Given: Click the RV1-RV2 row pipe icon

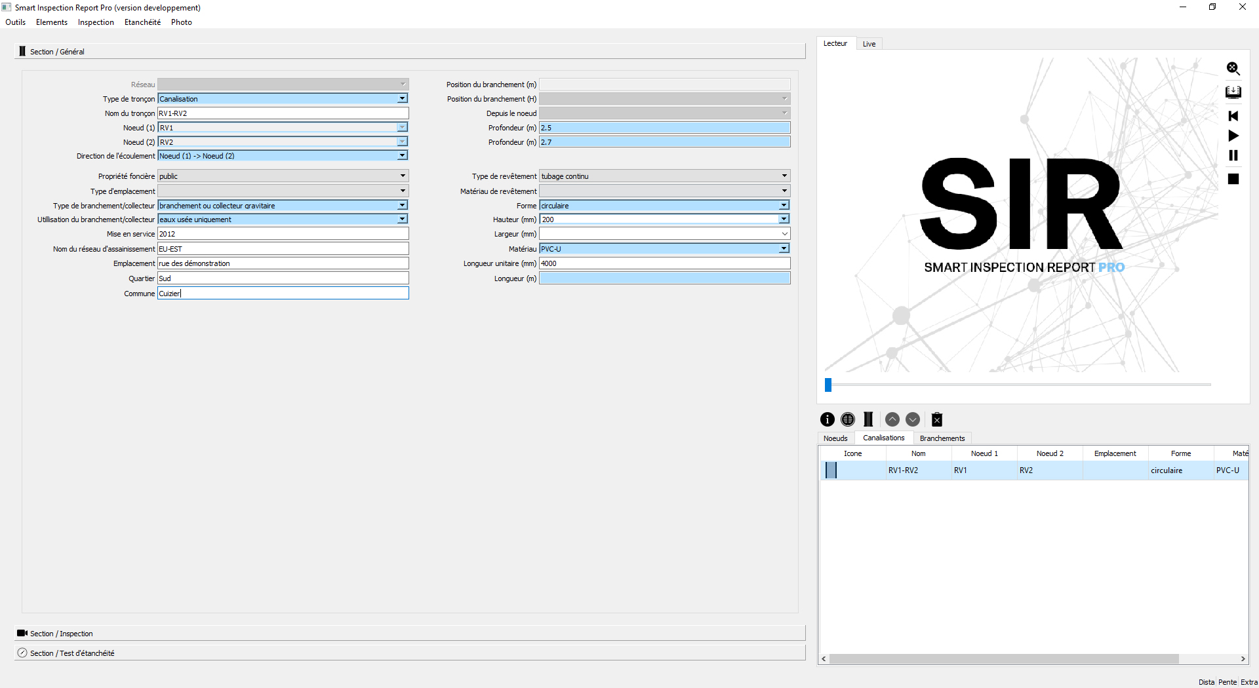Looking at the screenshot, I should [x=831, y=470].
